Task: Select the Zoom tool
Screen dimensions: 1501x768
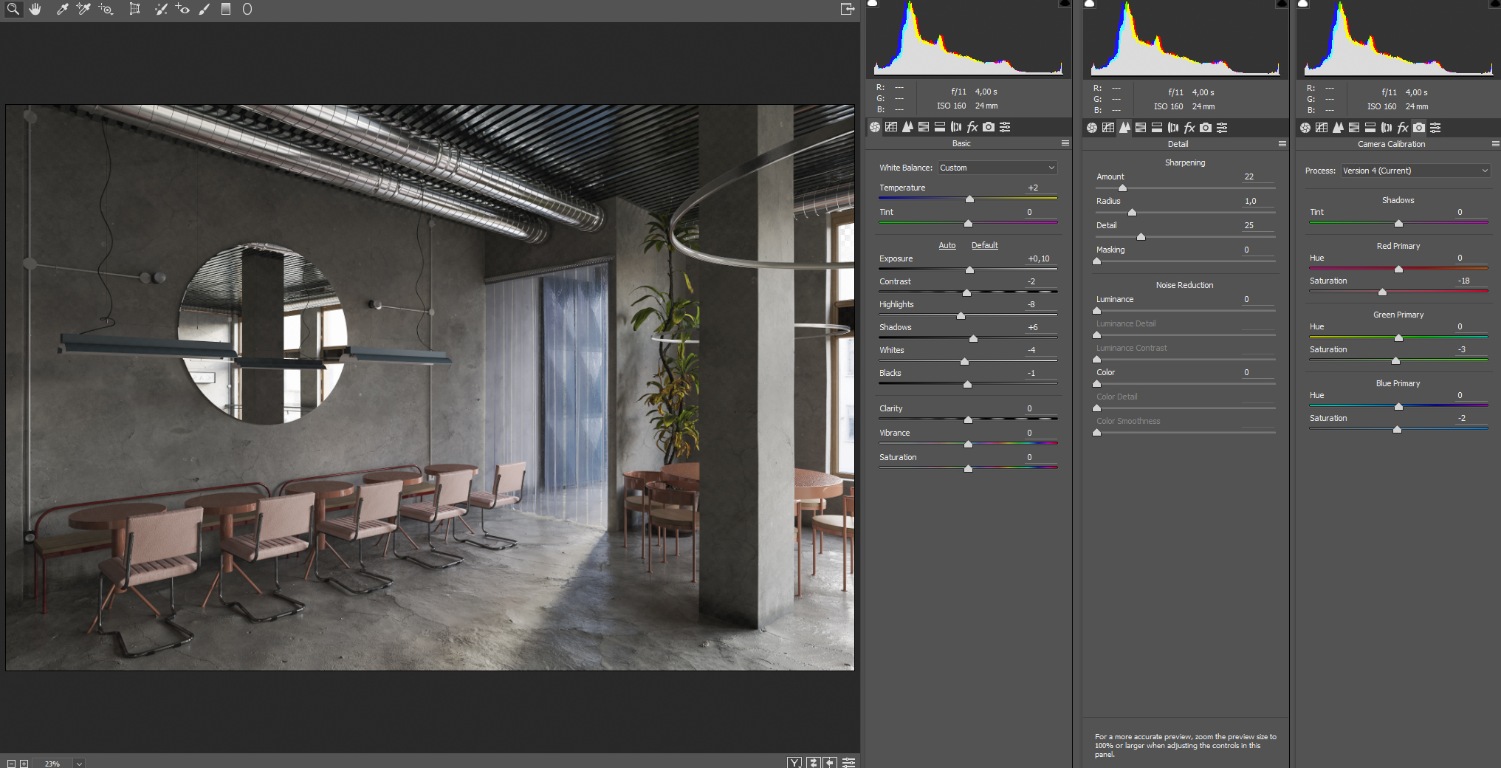Action: pyautogui.click(x=13, y=10)
